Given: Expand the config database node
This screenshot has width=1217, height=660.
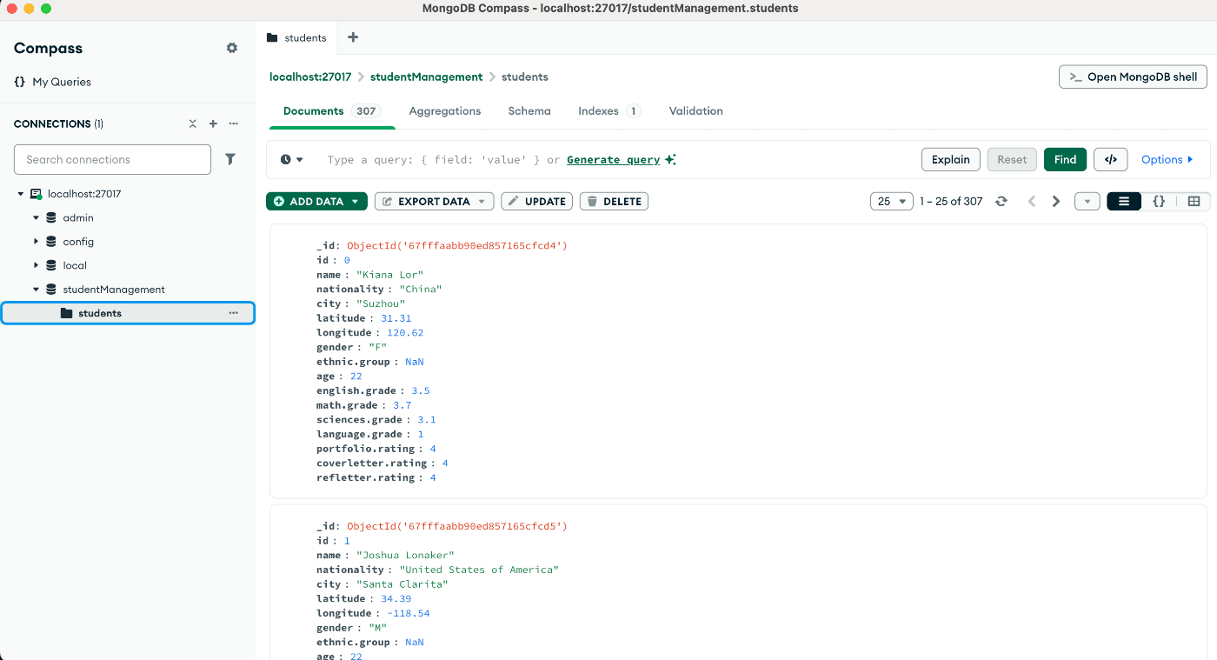Looking at the screenshot, I should [x=37, y=242].
